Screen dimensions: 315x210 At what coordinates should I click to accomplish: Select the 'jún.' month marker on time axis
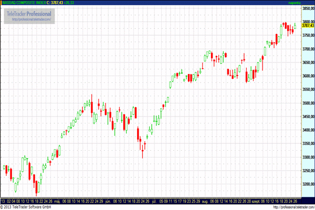[x=107, y=201]
